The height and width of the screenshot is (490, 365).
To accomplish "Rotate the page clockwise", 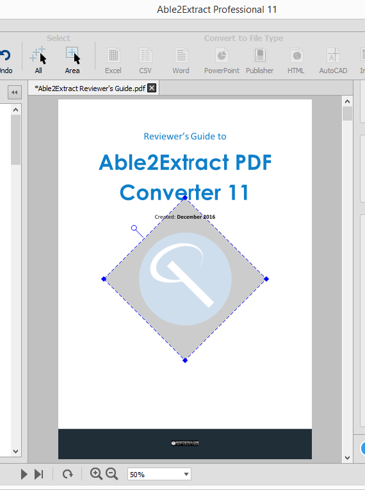I will click(67, 474).
